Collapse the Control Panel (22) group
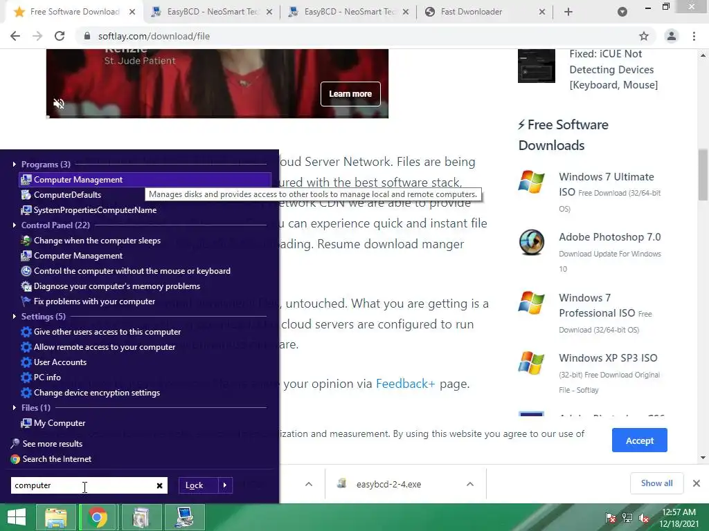 (x=15, y=225)
